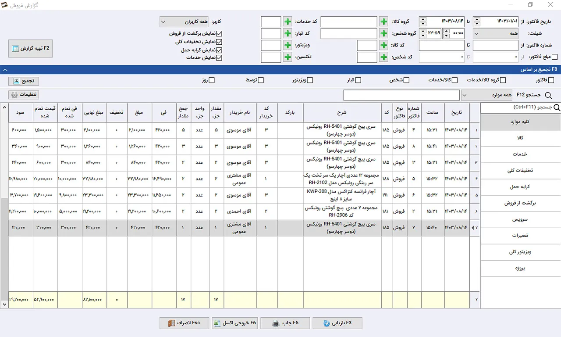This screenshot has width=561, height=337.
Task: Select the کلیه موارد sidebar tab
Action: coord(521,122)
